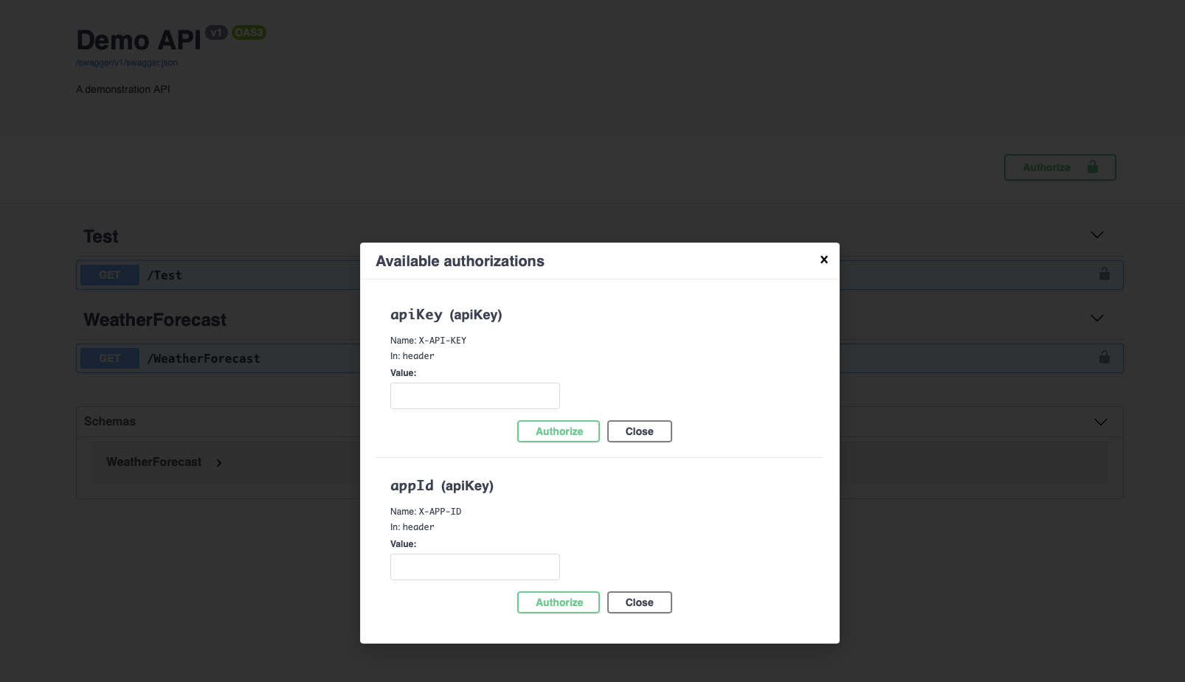Select the Demo API title heading
Viewport: 1185px width, 682px height.
(x=138, y=41)
